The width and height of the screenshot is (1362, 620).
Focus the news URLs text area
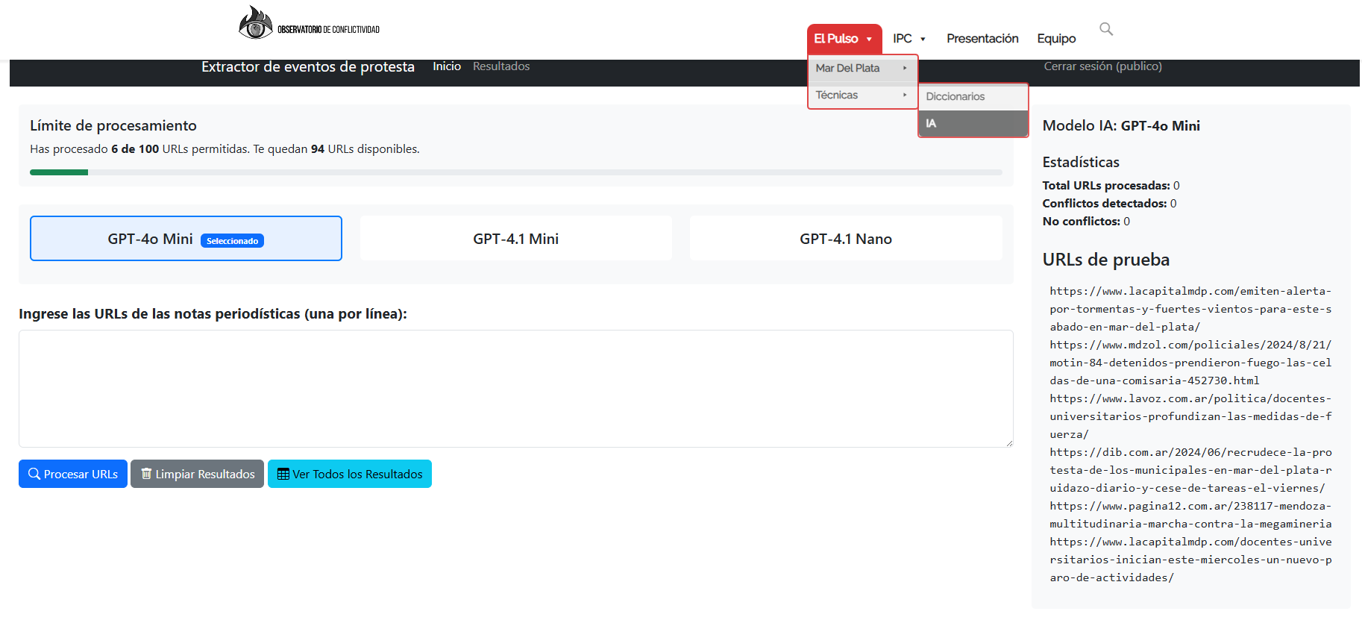pyautogui.click(x=515, y=389)
